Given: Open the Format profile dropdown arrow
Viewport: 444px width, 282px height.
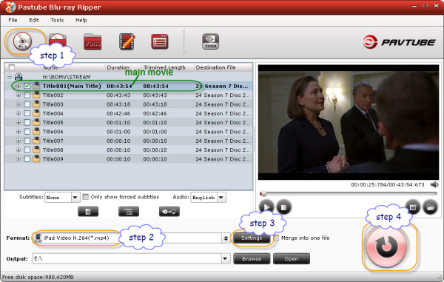Looking at the screenshot, I should click(226, 238).
